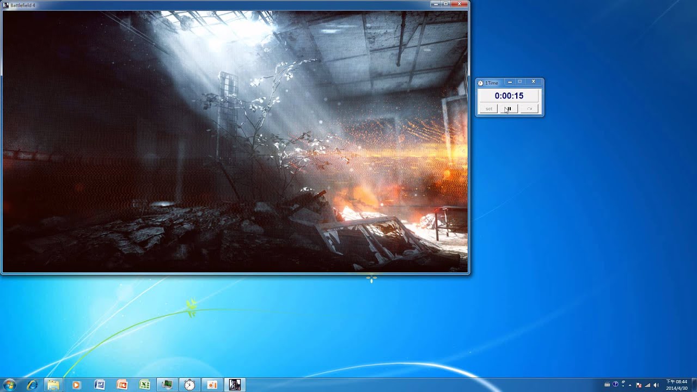The width and height of the screenshot is (697, 392).
Task: Open the system monitor taskbar app
Action: pos(167,384)
